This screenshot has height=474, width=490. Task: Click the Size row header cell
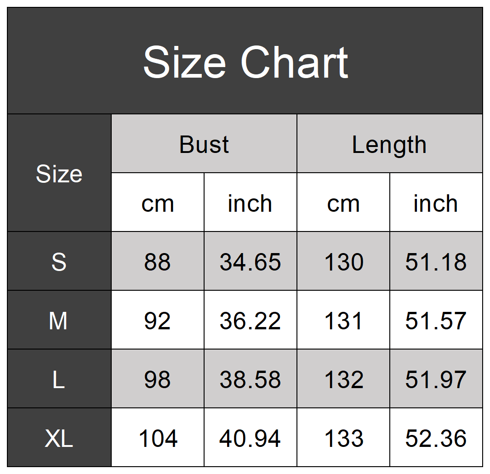click(x=59, y=174)
